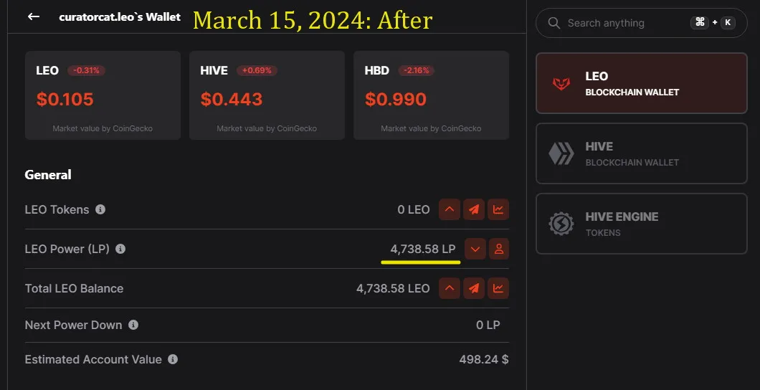
Task: Click the back arrow beside wallet title
Action: click(x=34, y=16)
